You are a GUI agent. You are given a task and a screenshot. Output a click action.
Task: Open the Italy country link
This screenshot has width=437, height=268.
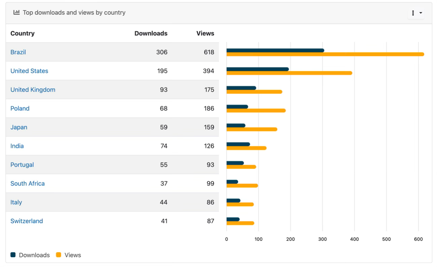pos(16,202)
